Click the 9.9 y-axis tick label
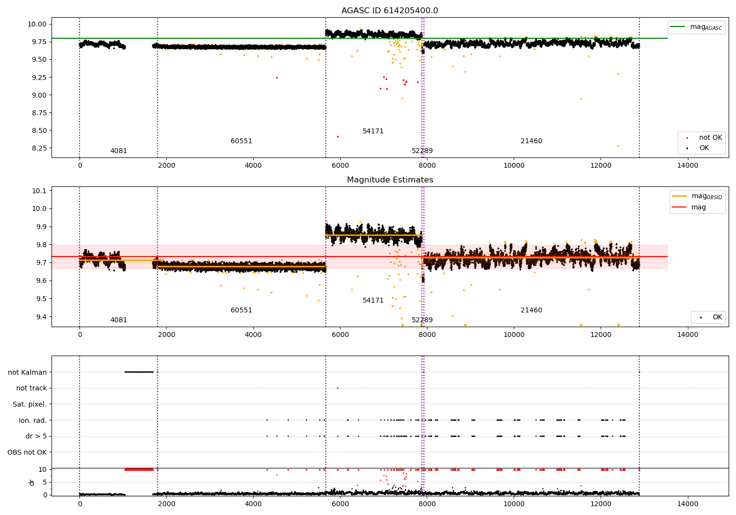Screen dimensions: 736x515 (x=41, y=227)
